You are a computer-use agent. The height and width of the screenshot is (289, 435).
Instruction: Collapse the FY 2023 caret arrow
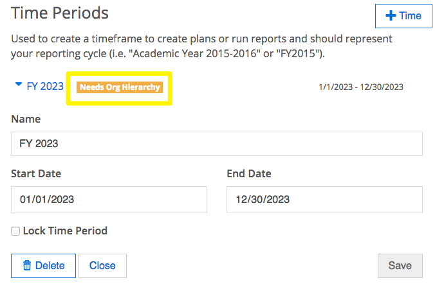(18, 84)
